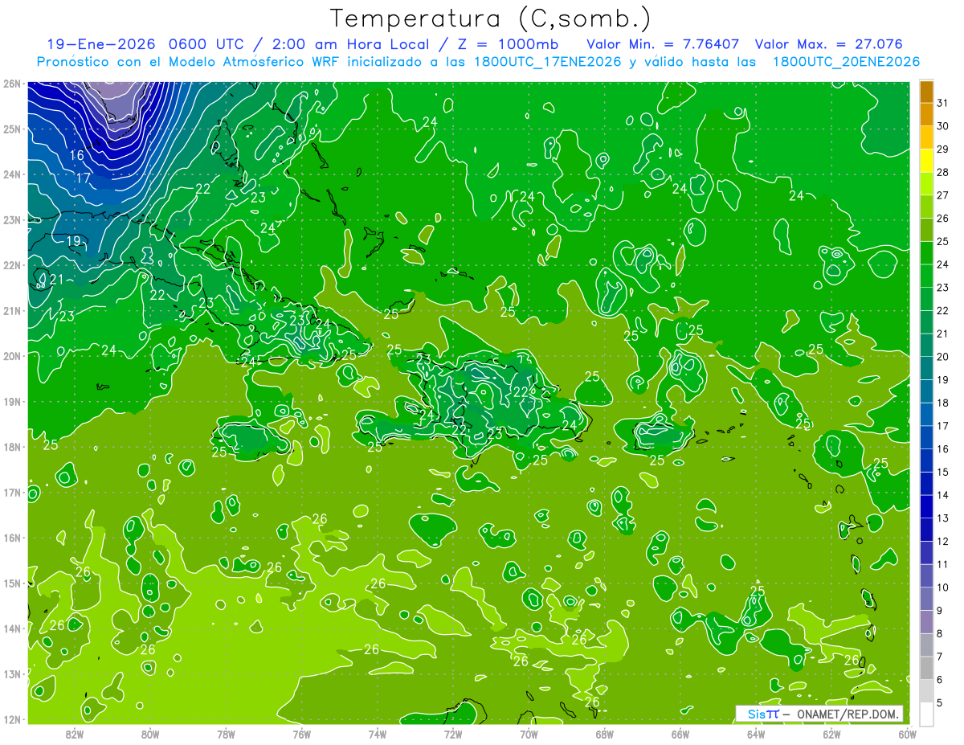This screenshot has width=964, height=745.
Task: Click the latitude axis label "17N"
Action: point(11,492)
